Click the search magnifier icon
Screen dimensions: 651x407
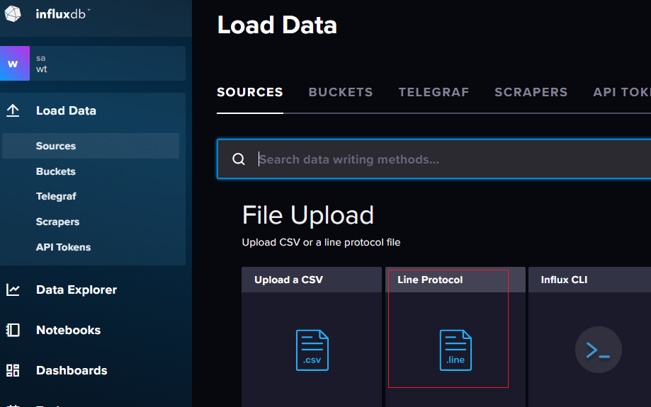coord(239,159)
